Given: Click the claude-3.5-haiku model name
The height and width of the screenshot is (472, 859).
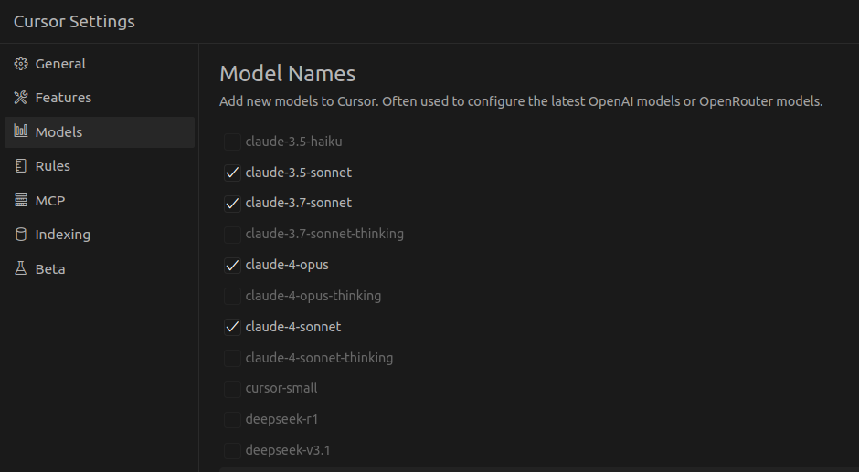Looking at the screenshot, I should (293, 142).
